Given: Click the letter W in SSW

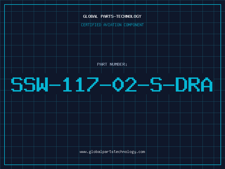Looking at the screenshot, I should click(x=42, y=84).
